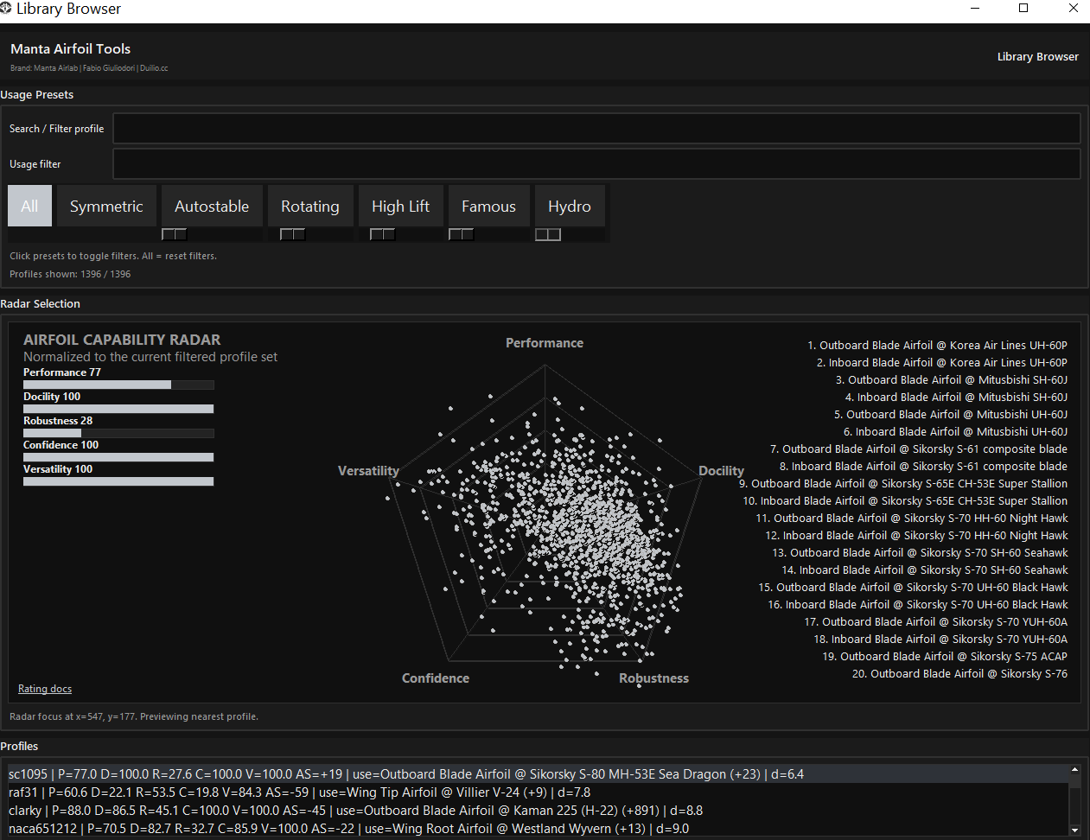Select the clarky profile entry
This screenshot has width=1090, height=840.
tap(346, 811)
